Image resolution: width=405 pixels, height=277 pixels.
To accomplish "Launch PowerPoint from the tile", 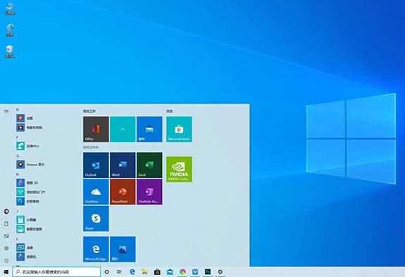I will tap(123, 192).
